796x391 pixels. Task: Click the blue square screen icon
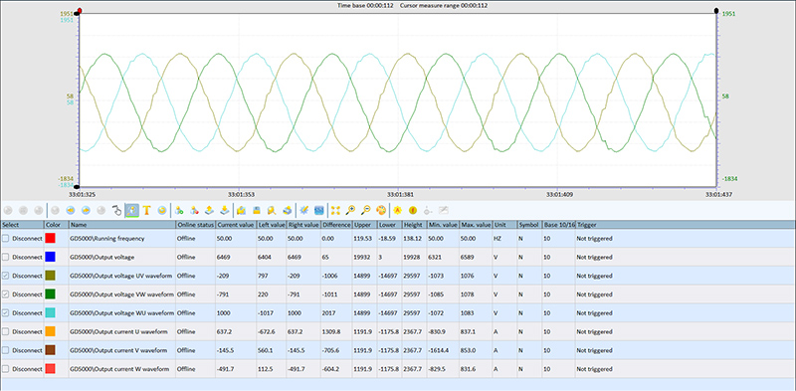pyautogui.click(x=318, y=210)
